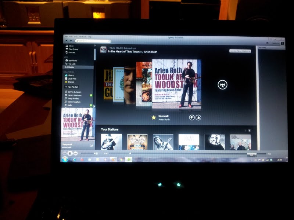Click the Toolin' Around Woodstock cover in carousel
Viewport: 294px width, 220px height.
tap(176, 84)
